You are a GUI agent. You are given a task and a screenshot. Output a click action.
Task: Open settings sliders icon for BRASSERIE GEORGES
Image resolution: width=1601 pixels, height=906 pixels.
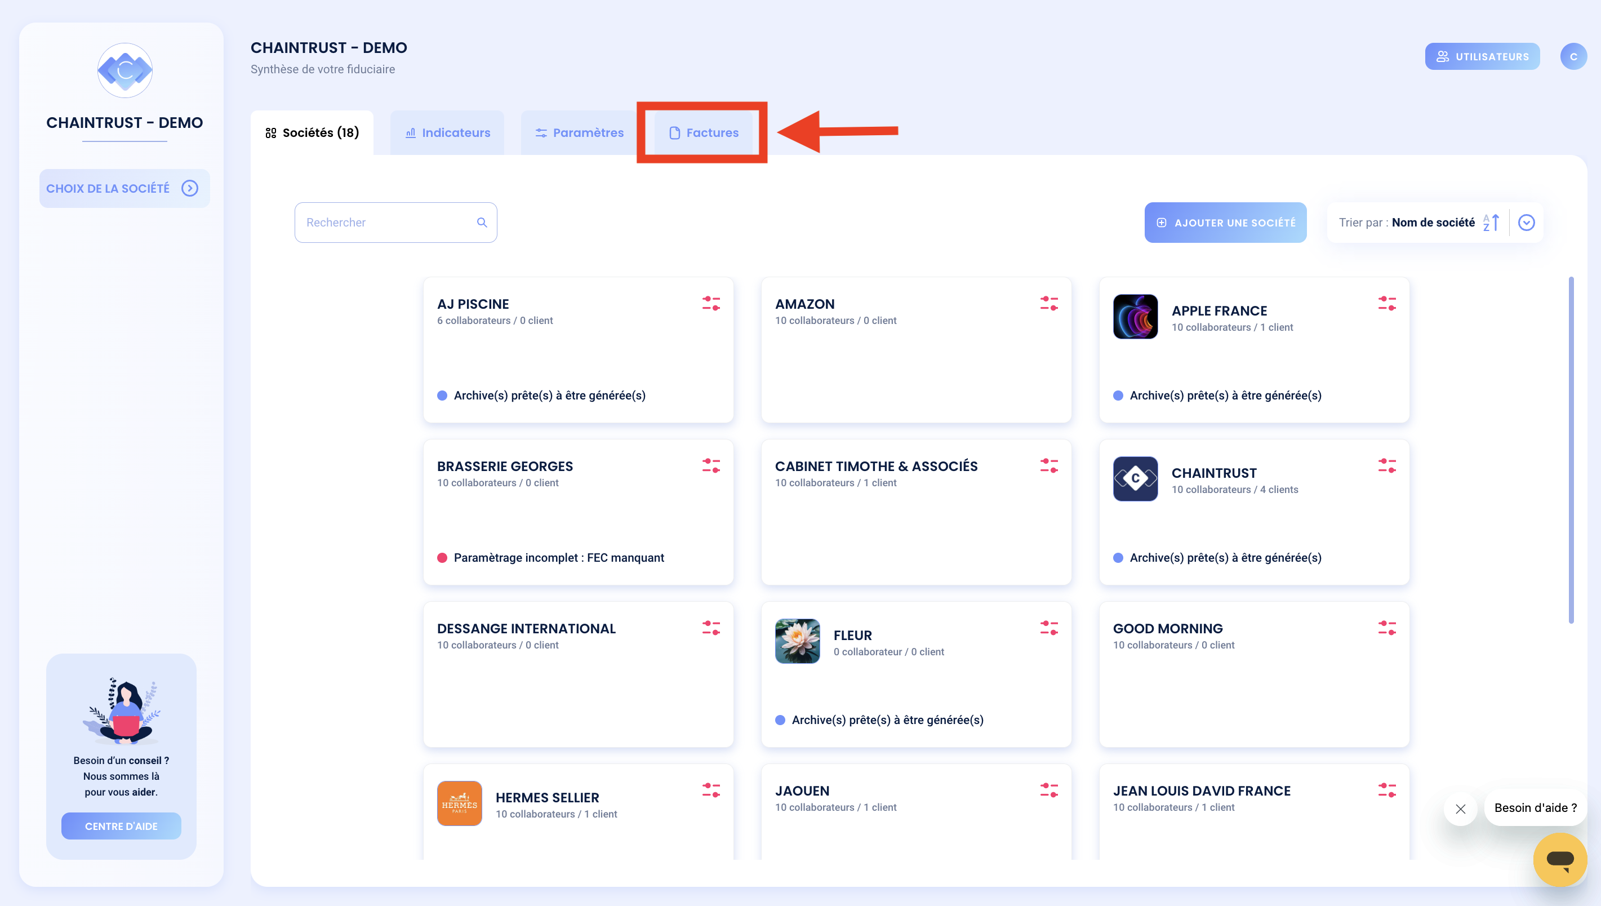(711, 465)
